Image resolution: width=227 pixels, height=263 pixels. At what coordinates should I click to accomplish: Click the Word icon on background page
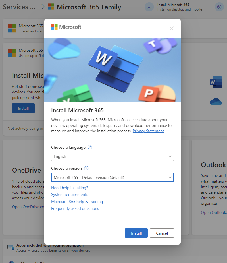click(216, 82)
